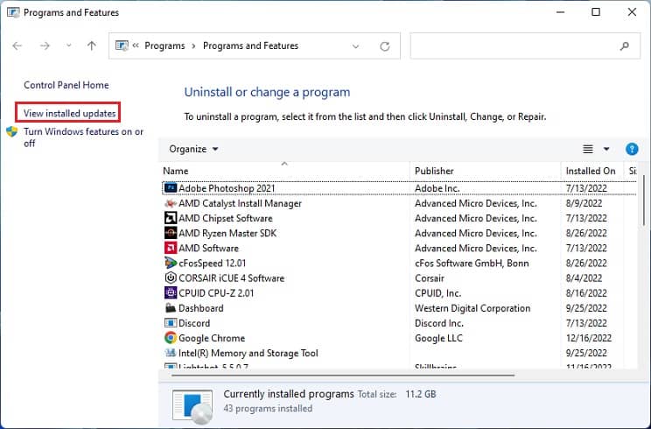The height and width of the screenshot is (429, 651).
Task: Click the search magnifier icon
Action: tap(625, 46)
